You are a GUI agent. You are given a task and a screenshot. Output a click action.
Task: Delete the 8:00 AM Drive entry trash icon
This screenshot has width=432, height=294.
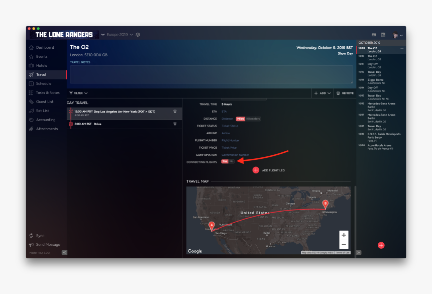[175, 124]
